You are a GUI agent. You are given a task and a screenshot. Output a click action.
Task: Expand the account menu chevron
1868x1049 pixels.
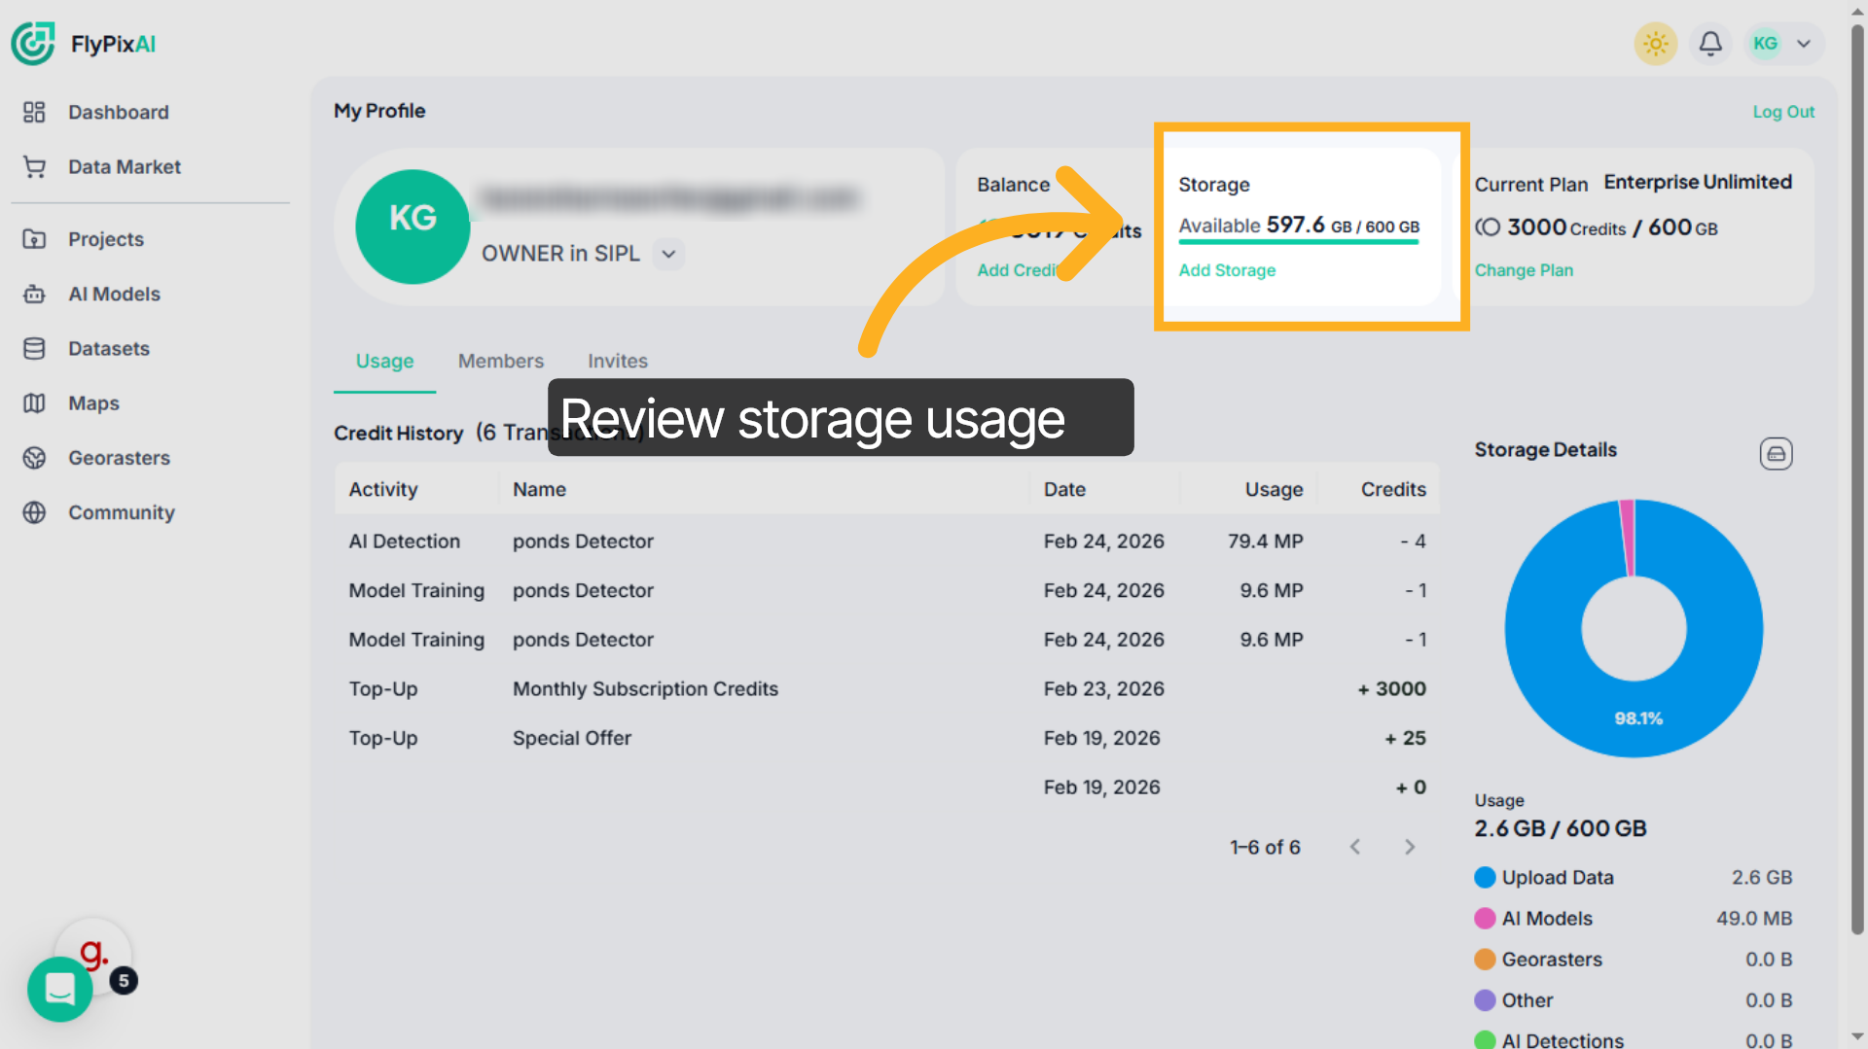click(1804, 44)
